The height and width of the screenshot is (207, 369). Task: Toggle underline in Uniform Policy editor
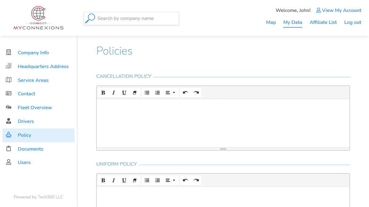[x=124, y=180]
